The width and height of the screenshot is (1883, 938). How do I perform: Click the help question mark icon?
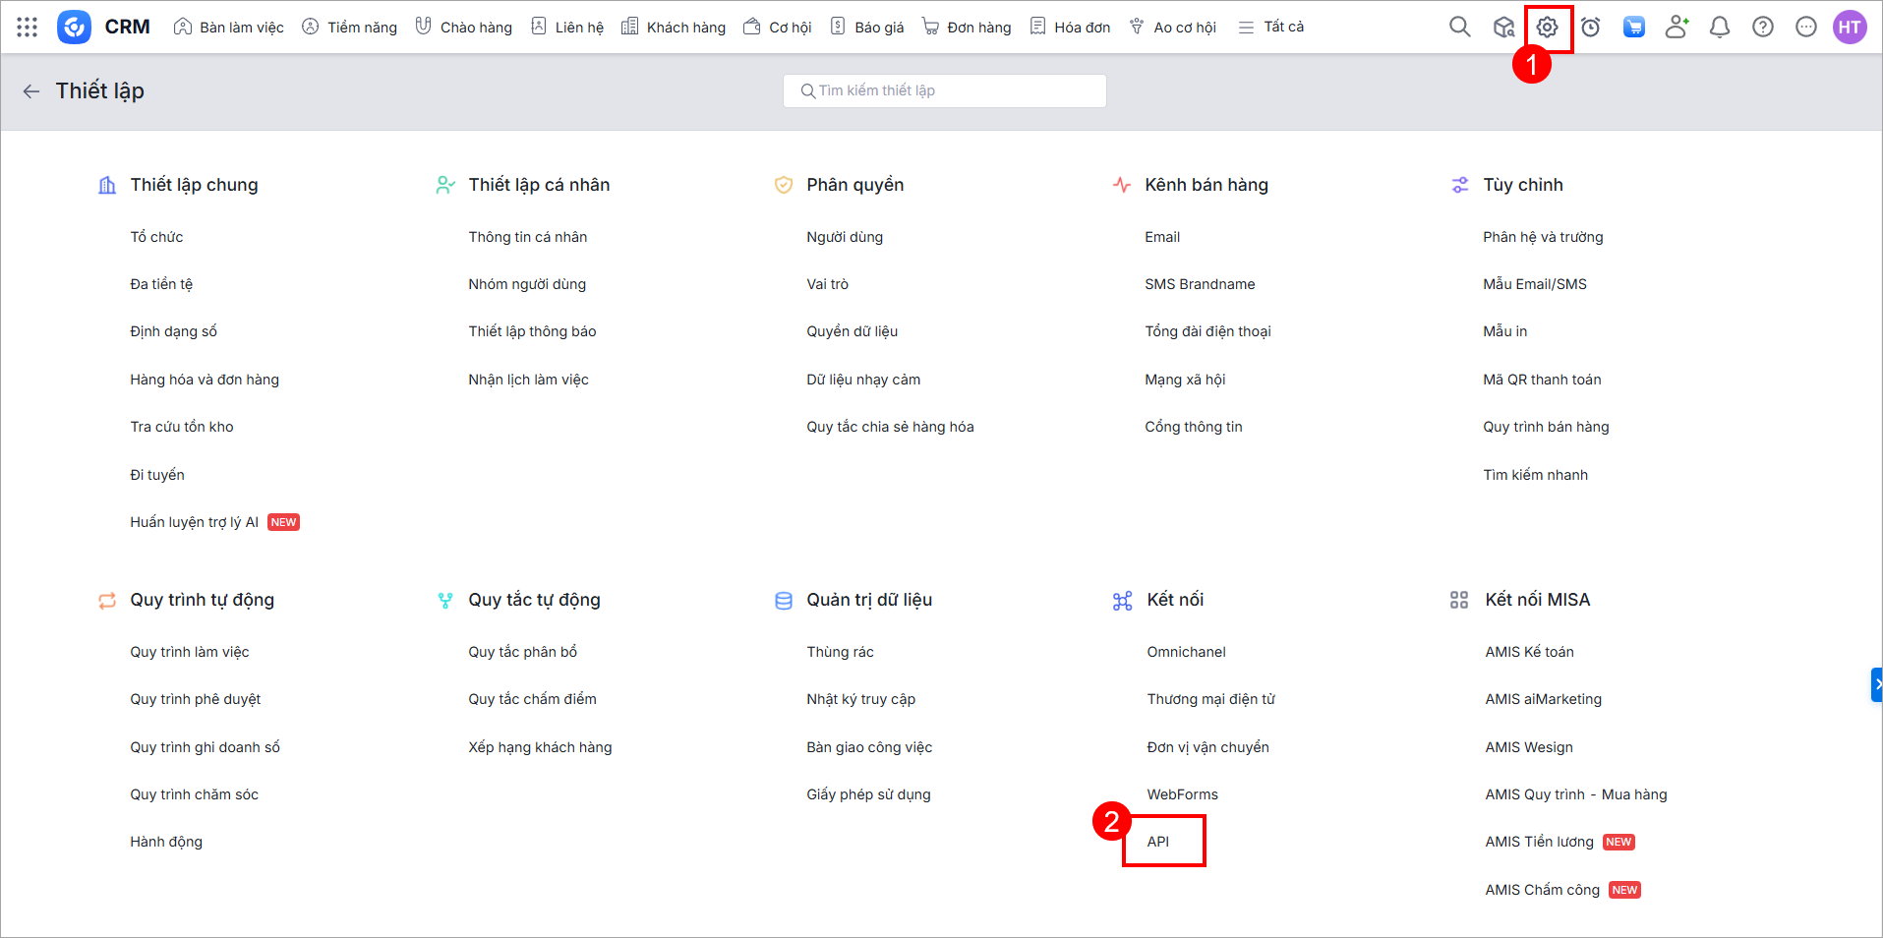[x=1762, y=28]
